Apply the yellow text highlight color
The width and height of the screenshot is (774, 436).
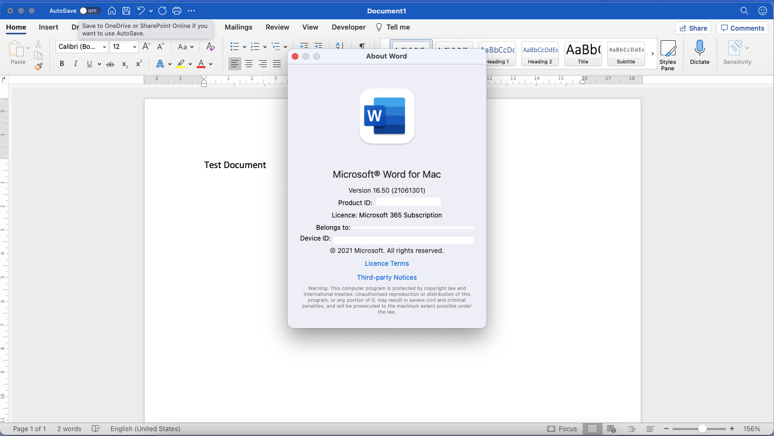tap(181, 64)
